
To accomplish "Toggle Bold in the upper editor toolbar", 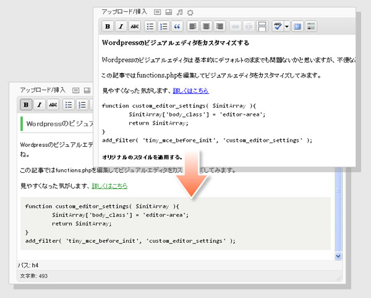I will pos(108,26).
